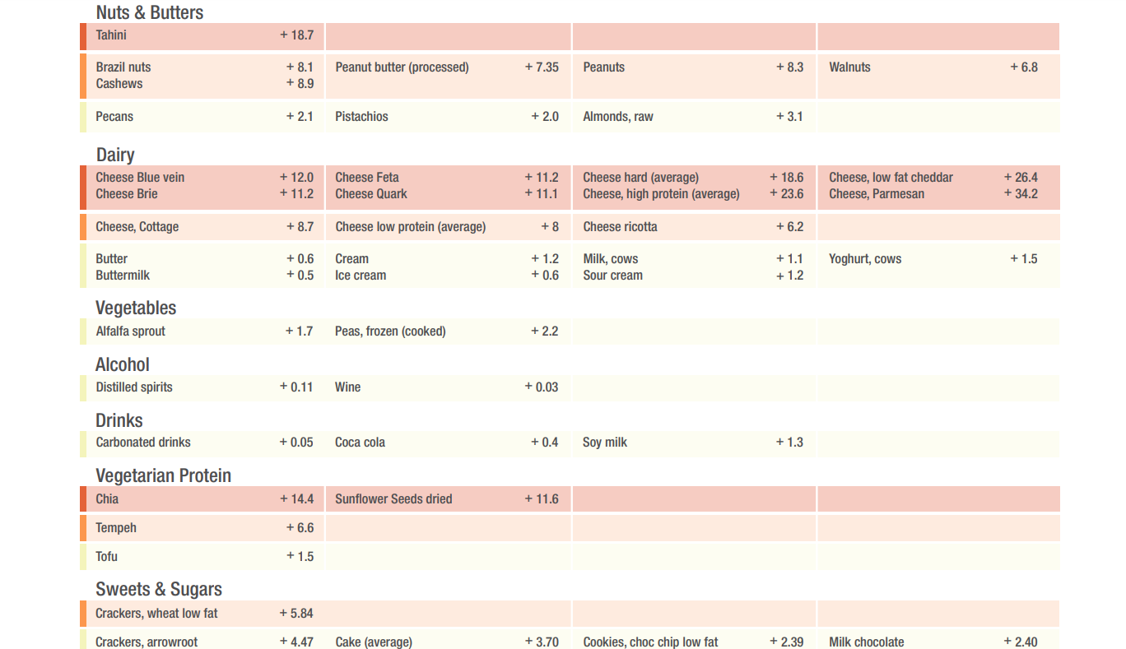1126x649 pixels.
Task: Click the Peanut butter (processed) entry
Action: pyautogui.click(x=402, y=67)
